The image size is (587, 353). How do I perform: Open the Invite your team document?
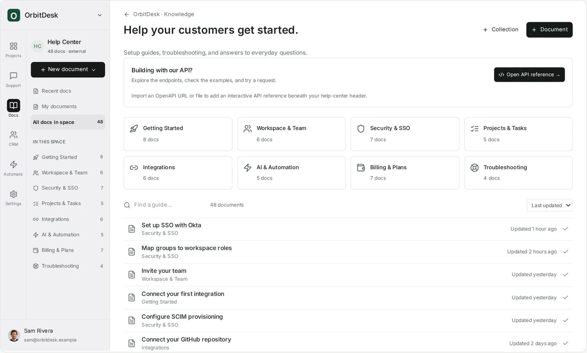pyautogui.click(x=348, y=275)
